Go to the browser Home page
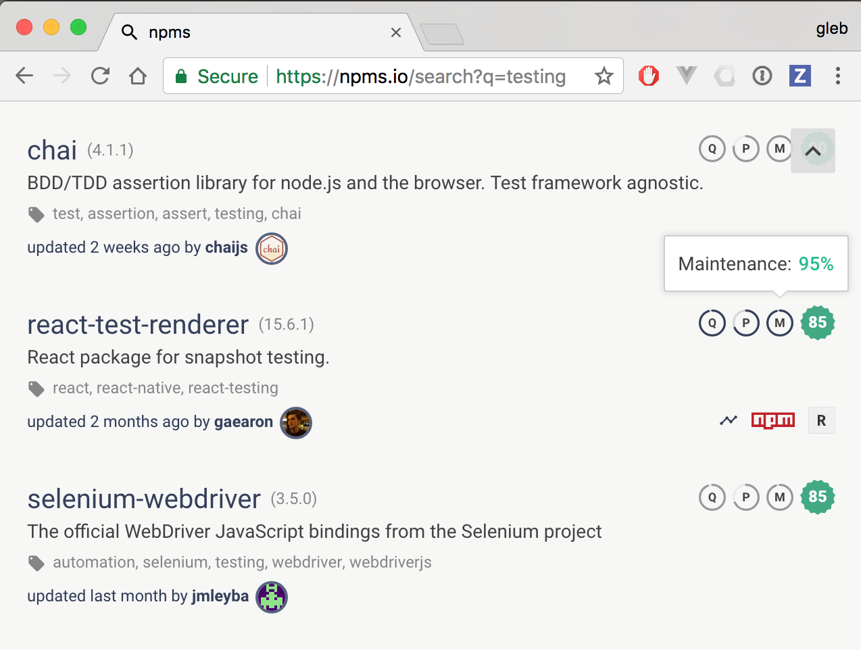 click(138, 76)
